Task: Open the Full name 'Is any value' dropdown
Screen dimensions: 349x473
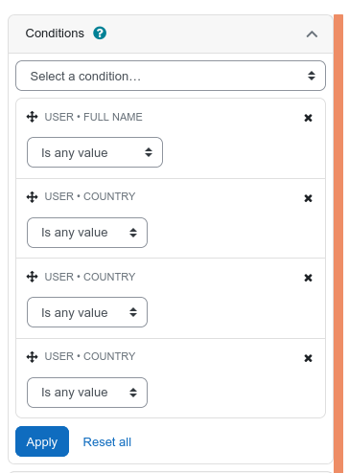Action: [95, 152]
